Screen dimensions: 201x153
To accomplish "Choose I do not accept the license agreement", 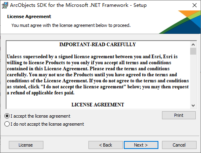I will tap(44, 124).
